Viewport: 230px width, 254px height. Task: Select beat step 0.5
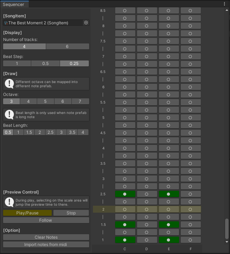click(x=45, y=64)
